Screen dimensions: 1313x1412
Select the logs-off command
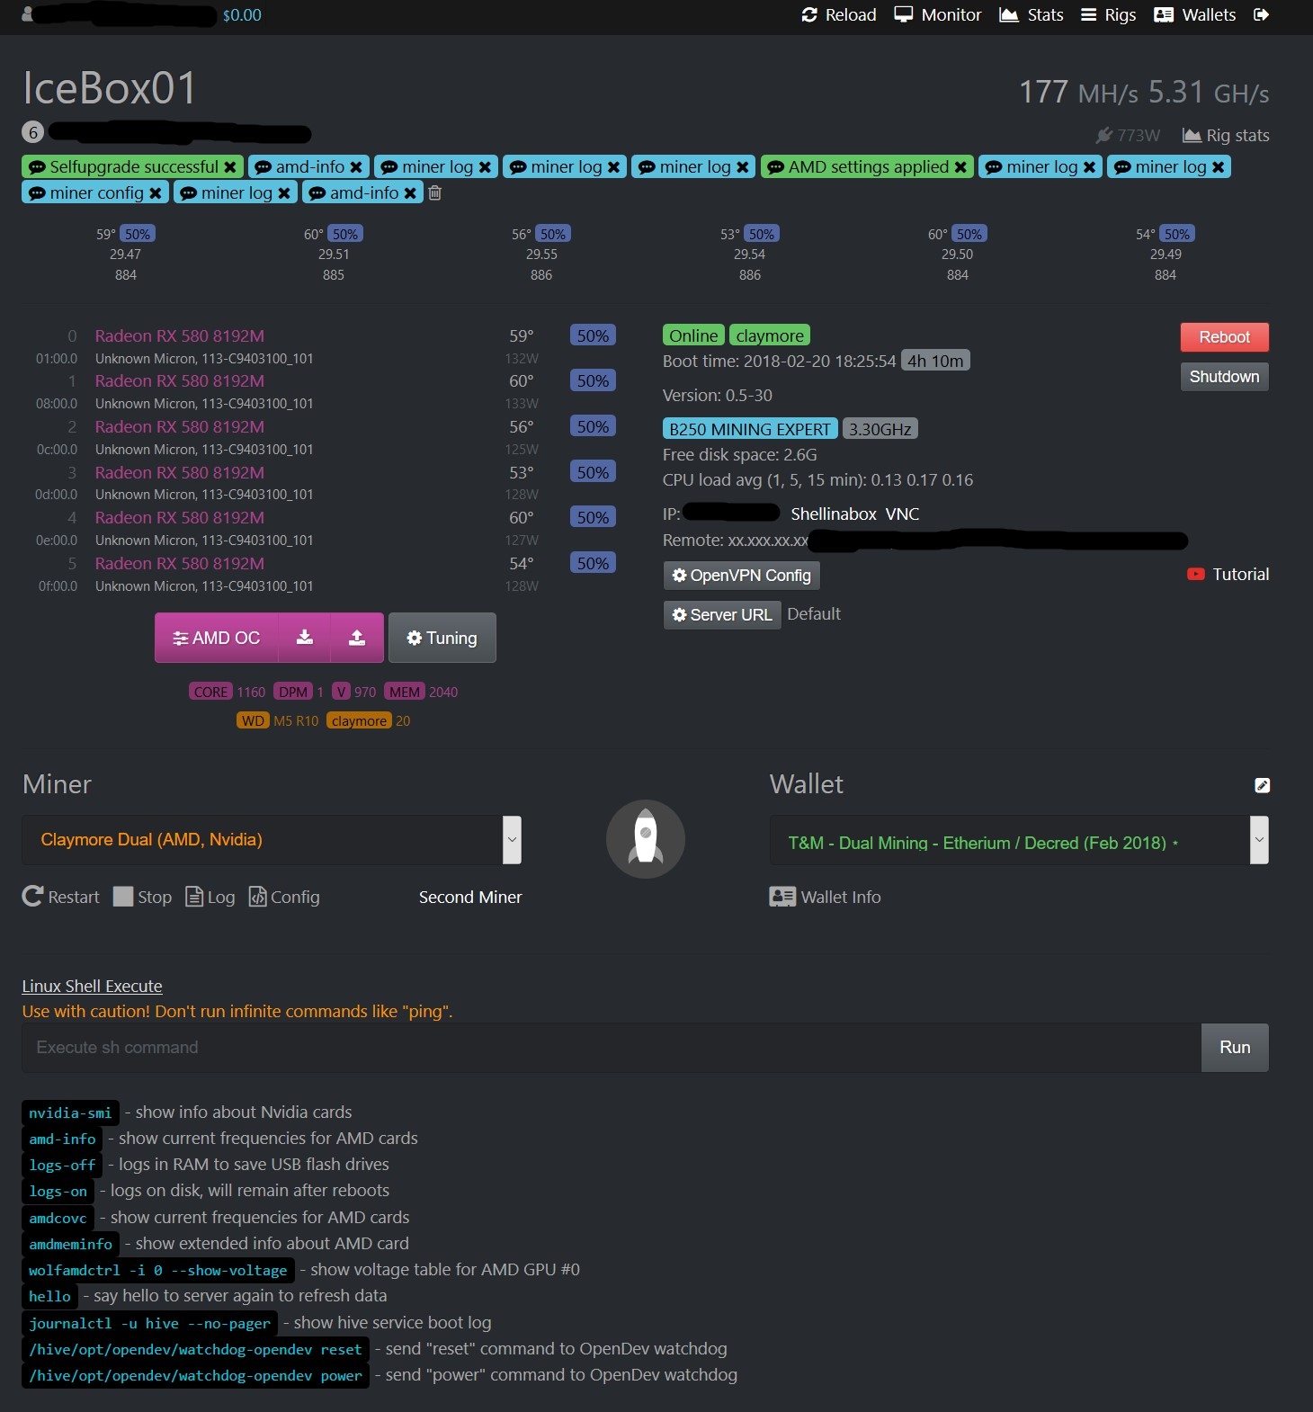pyautogui.click(x=62, y=1166)
